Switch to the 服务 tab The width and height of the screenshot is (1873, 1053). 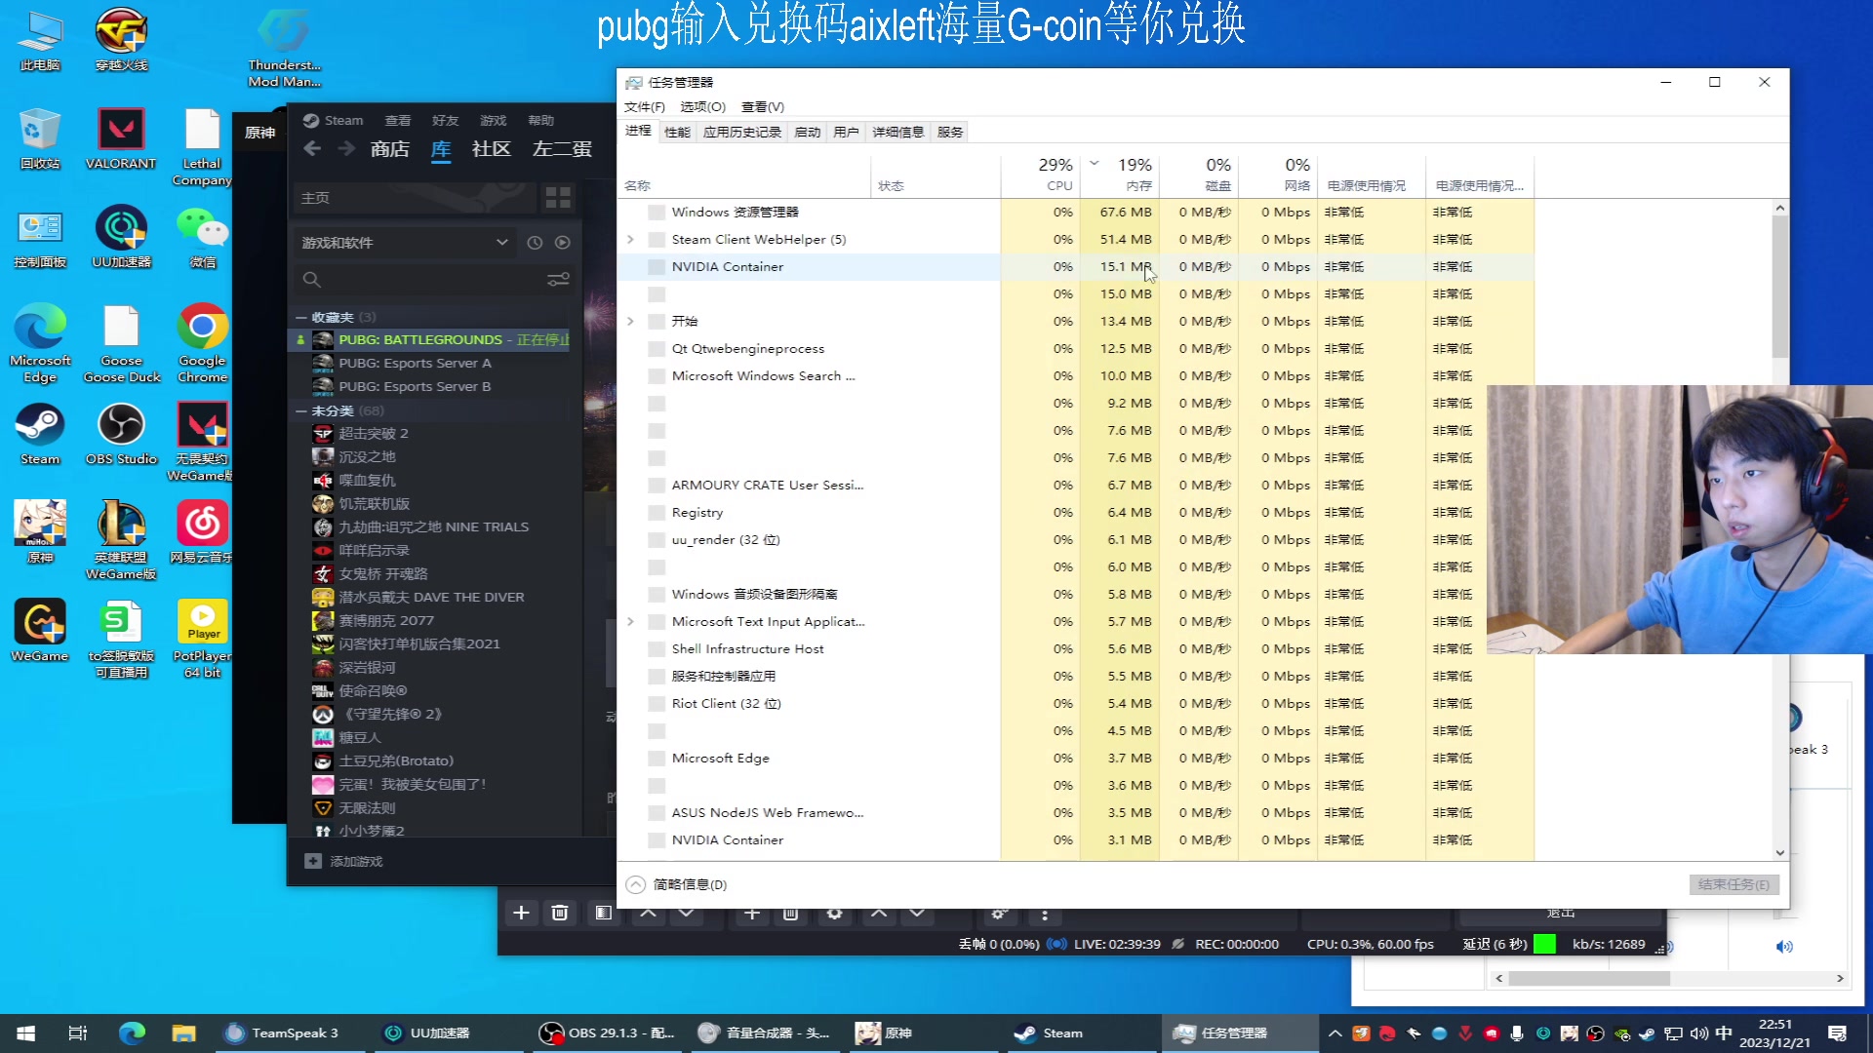point(950,133)
